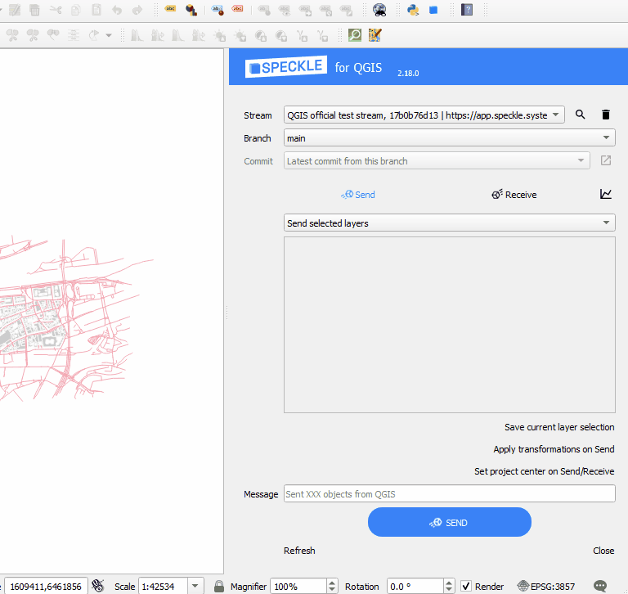Viewport: 628px width, 594px height.
Task: Open layer diagram options cube icon
Action: 191,10
